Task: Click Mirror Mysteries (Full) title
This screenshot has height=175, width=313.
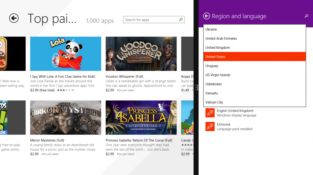Action: coord(47,140)
